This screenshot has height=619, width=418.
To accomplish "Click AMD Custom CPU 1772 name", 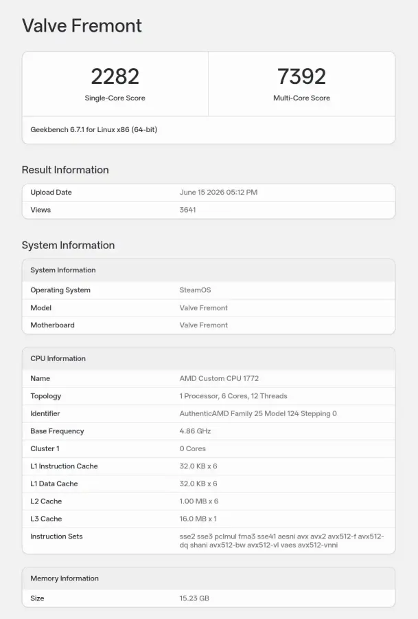I will coord(219,378).
